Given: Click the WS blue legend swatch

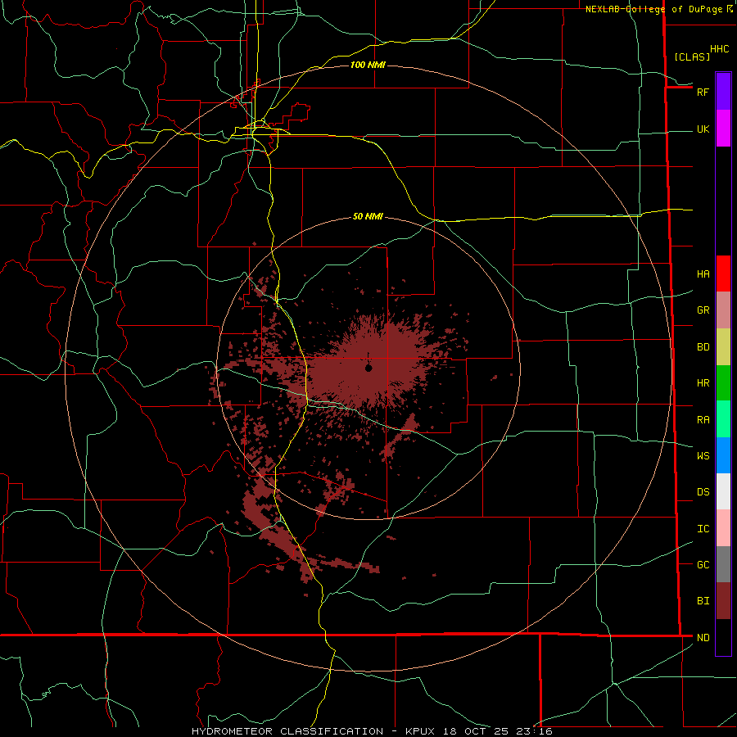Looking at the screenshot, I should pos(723,455).
